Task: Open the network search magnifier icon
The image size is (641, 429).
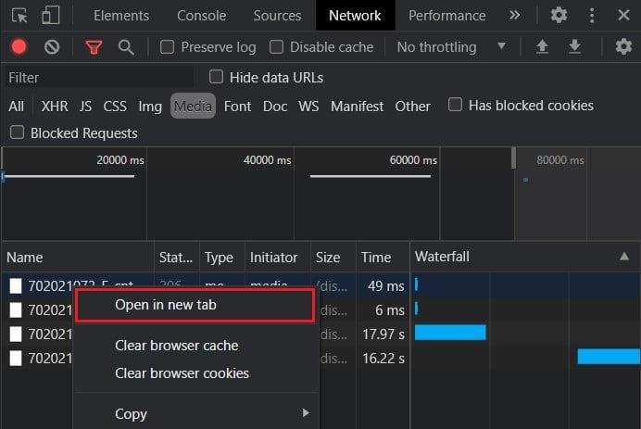Action: [126, 47]
